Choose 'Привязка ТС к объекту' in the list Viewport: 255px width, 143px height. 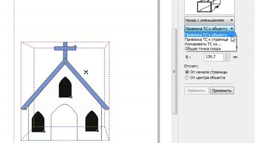coord(210,35)
